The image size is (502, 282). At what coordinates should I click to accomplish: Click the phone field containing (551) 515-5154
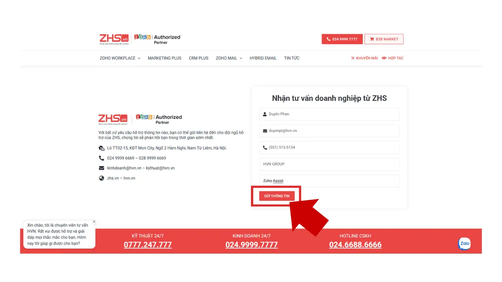329,148
